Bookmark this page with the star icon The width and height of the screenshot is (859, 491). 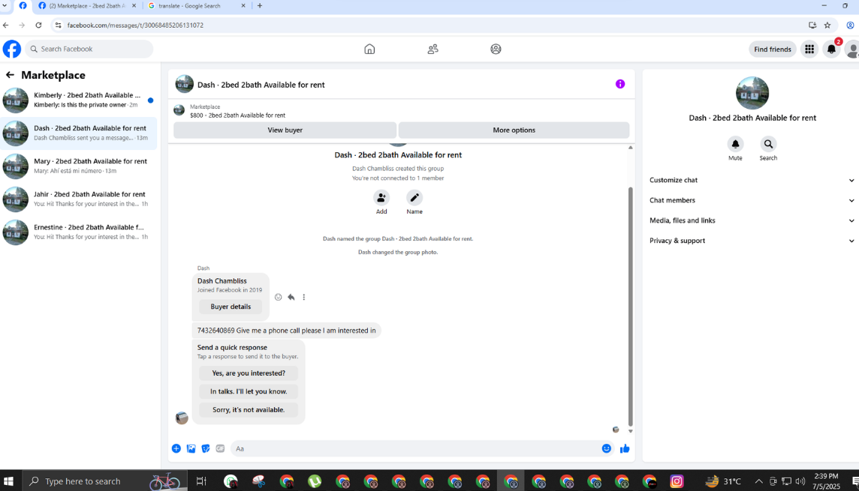click(x=827, y=25)
